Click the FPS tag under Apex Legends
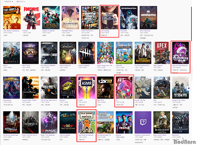197x145 pixels. click(x=155, y=70)
